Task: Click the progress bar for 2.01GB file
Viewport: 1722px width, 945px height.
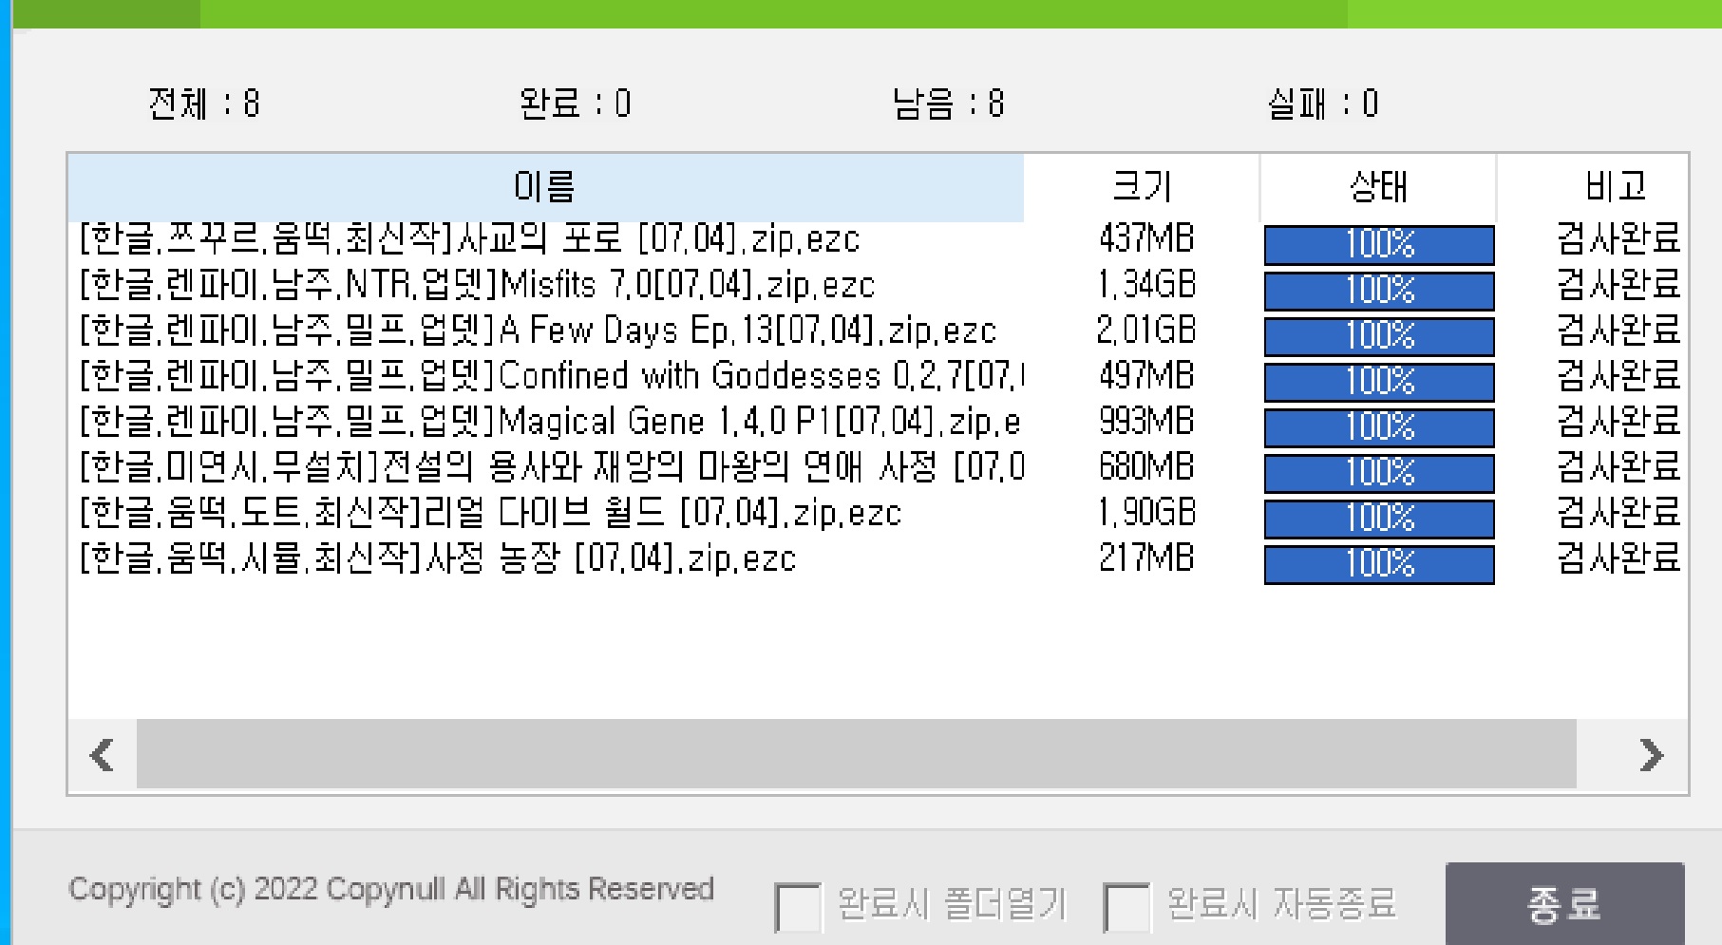Action: tap(1378, 336)
